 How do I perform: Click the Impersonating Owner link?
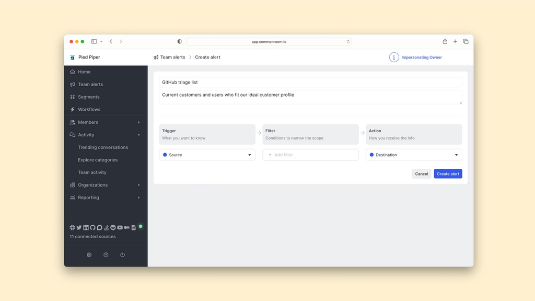[x=422, y=57]
